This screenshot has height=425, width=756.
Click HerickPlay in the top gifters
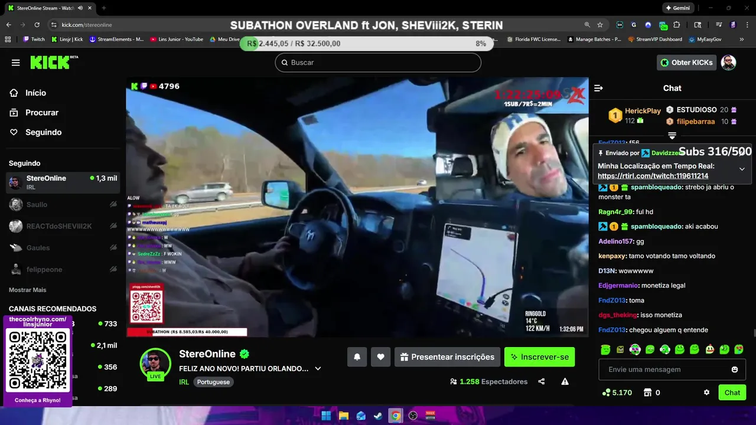[643, 111]
